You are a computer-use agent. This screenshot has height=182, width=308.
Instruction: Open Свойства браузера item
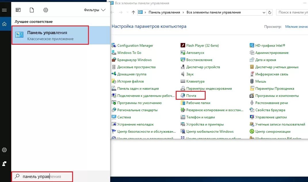click(x=267, y=110)
